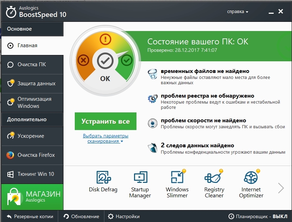Screen dimensions: 292x222
Task: Open the МАГАЗИН Auslogics store
Action: pos(32,197)
